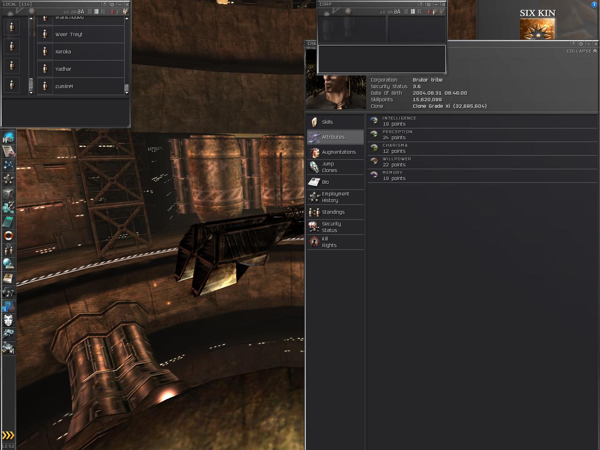Open the lifebuoy help sidebar icon

(8, 235)
